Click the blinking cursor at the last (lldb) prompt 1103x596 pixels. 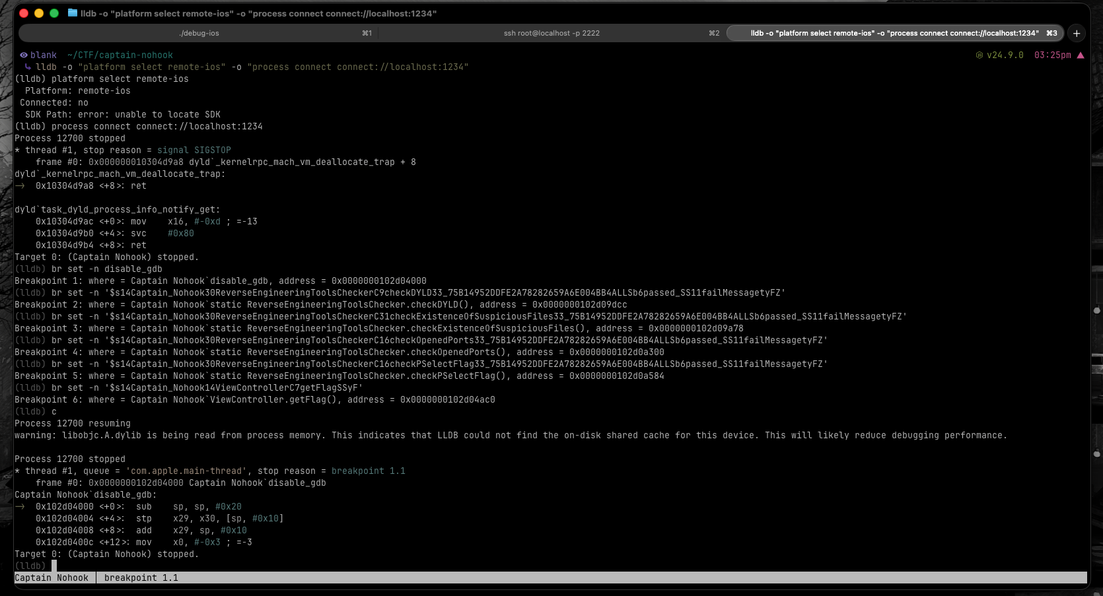pyautogui.click(x=54, y=566)
